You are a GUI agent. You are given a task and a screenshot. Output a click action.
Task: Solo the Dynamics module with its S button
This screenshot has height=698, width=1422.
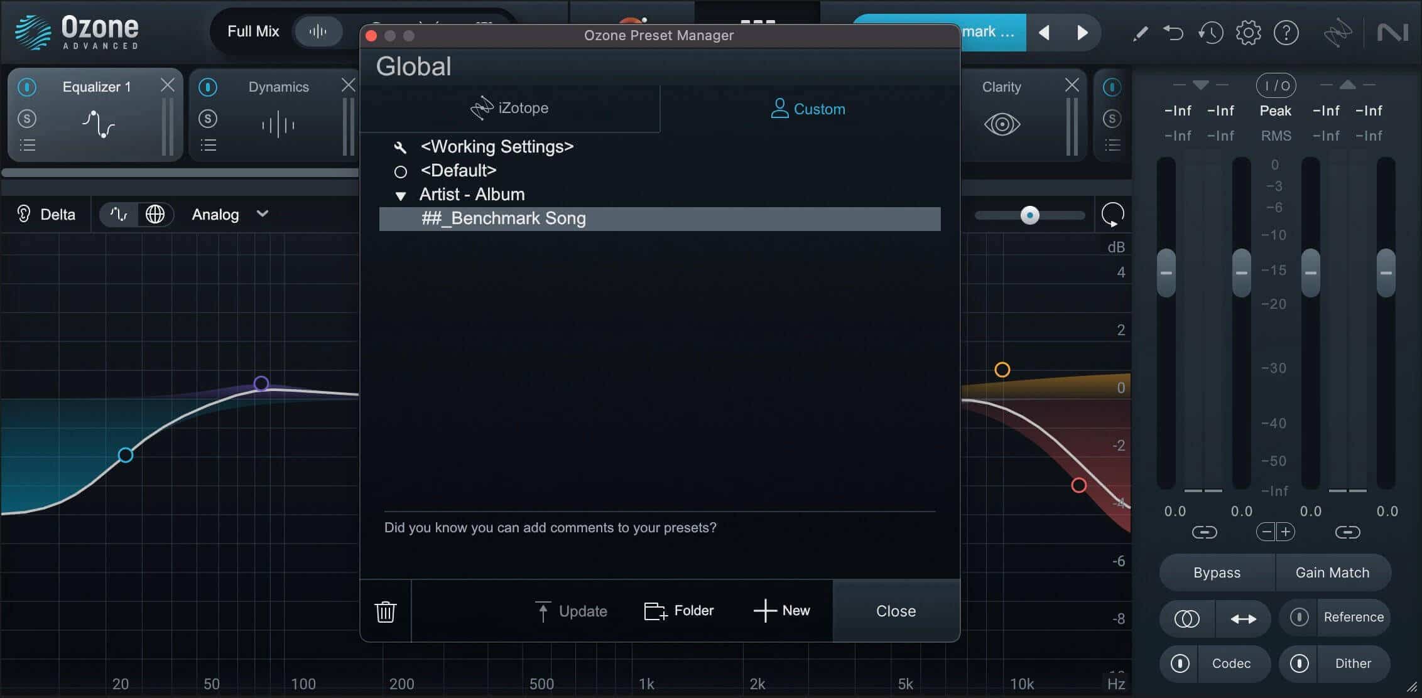(x=208, y=118)
